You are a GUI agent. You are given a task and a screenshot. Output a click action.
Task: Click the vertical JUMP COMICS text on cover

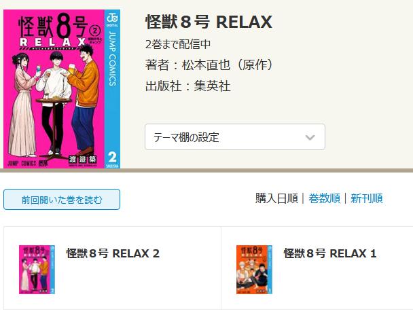[113, 58]
